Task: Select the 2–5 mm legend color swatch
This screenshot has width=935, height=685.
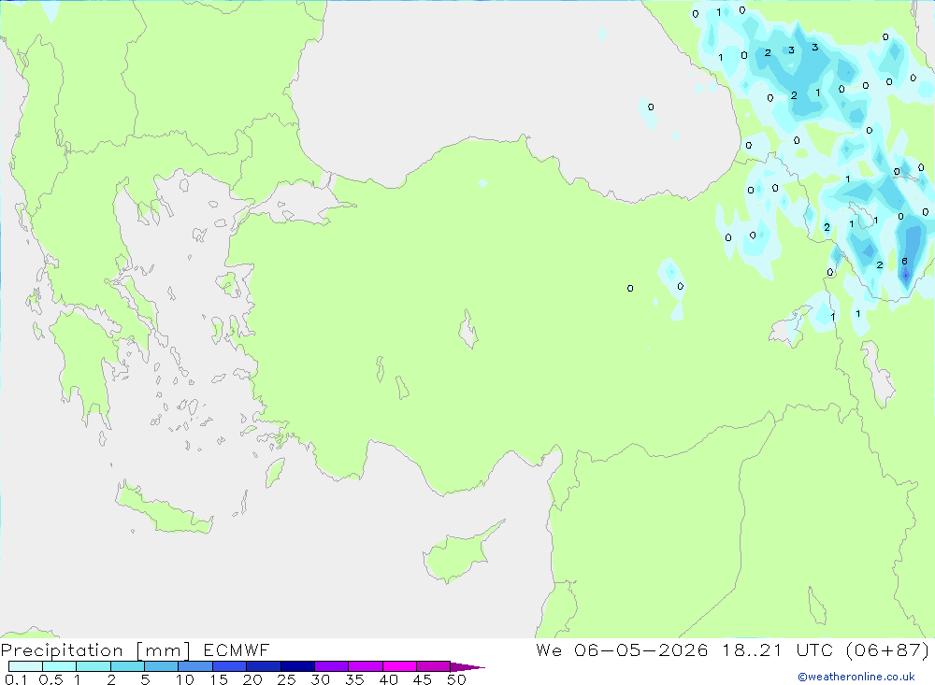Action: click(x=127, y=666)
